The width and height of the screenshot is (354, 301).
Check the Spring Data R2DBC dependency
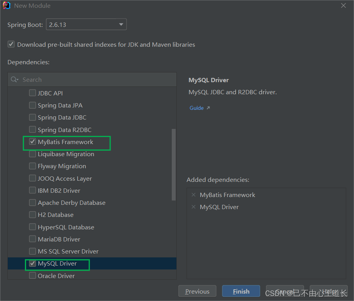point(32,130)
